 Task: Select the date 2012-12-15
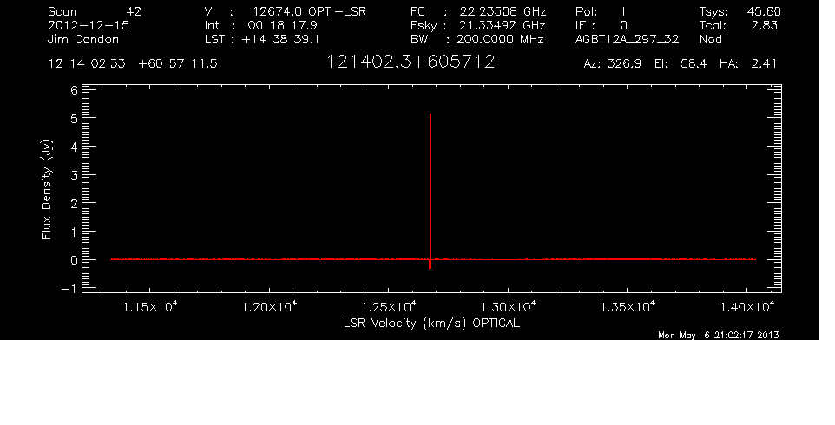tap(89, 25)
